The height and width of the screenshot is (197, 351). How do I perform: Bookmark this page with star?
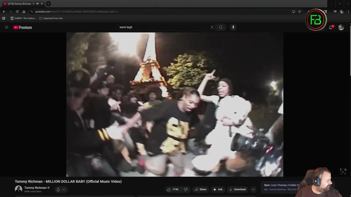pyautogui.click(x=299, y=11)
